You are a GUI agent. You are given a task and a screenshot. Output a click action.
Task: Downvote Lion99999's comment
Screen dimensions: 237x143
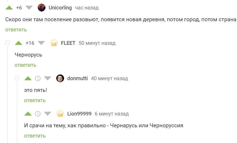coord(48,114)
